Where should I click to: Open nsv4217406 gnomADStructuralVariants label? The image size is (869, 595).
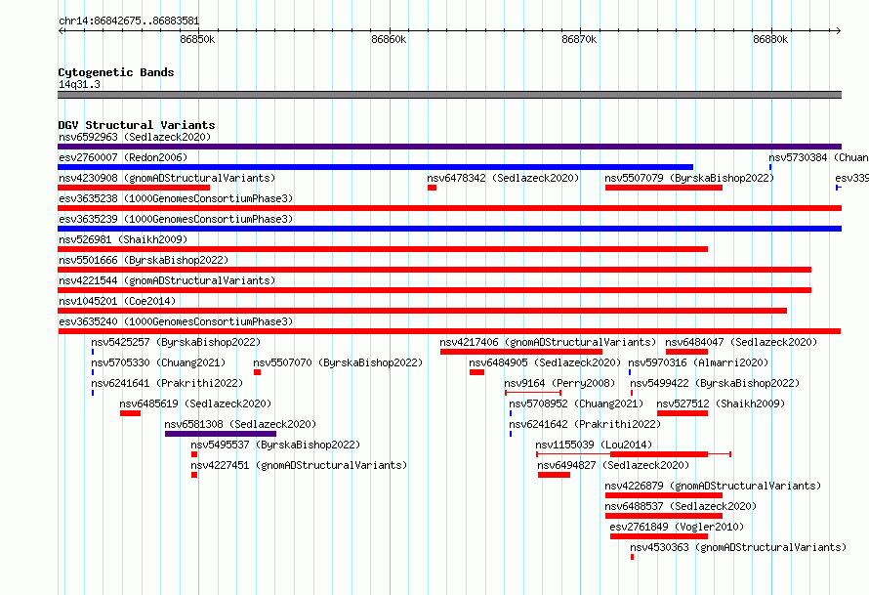pos(548,342)
